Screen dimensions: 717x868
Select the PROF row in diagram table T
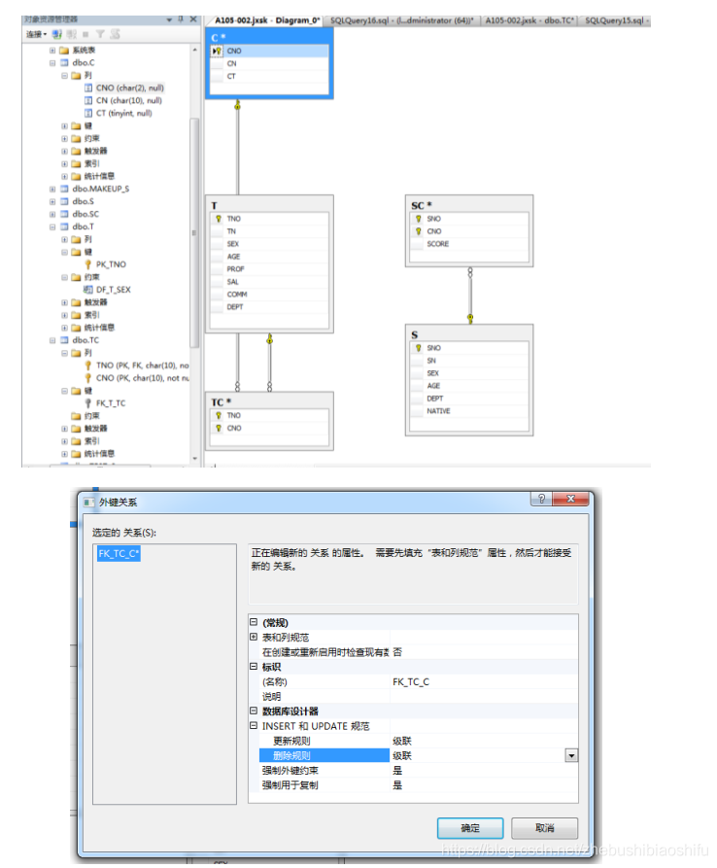coord(269,269)
